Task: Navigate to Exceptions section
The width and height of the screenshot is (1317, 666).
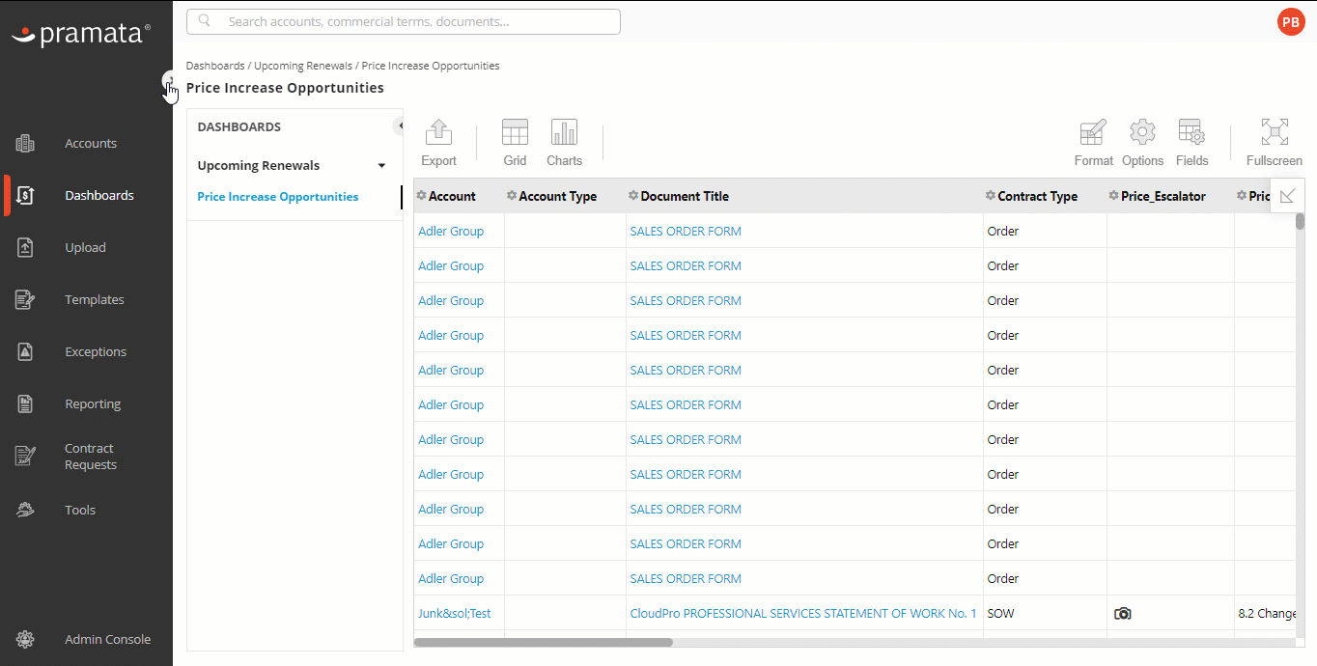Action: coord(96,352)
